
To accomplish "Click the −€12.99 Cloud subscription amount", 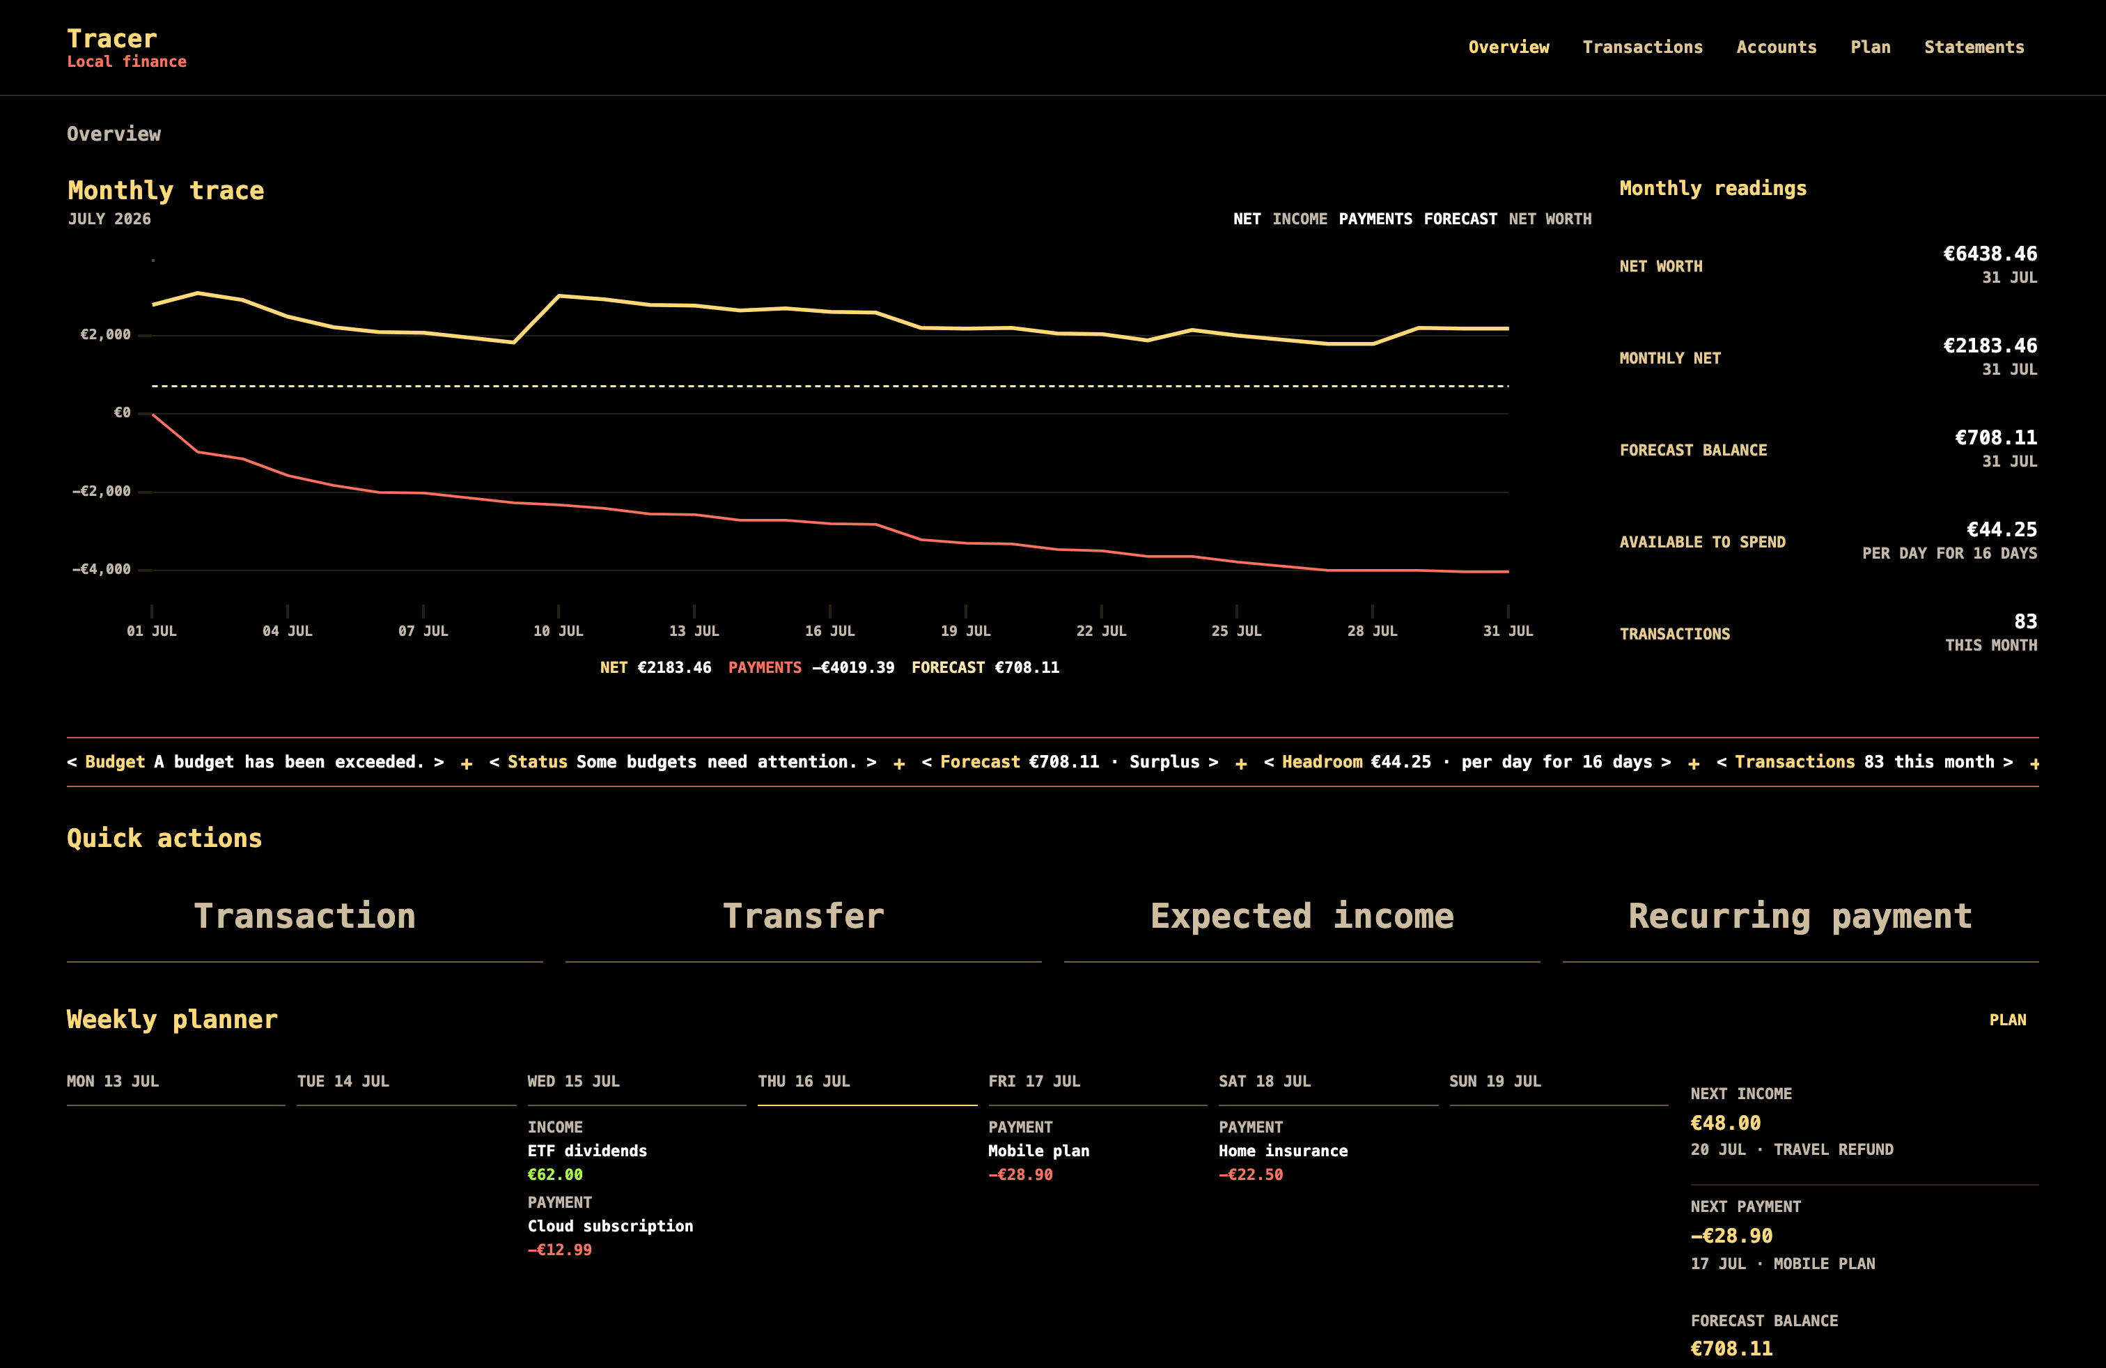I will (559, 1250).
